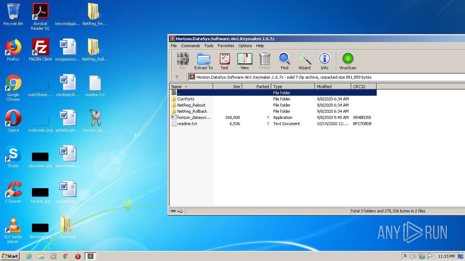
Task: Select readme.txt in archive list
Action: 273,124
